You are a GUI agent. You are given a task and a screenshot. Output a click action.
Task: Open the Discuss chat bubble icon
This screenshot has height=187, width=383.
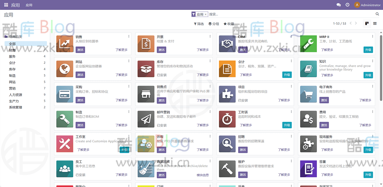coord(338,5)
